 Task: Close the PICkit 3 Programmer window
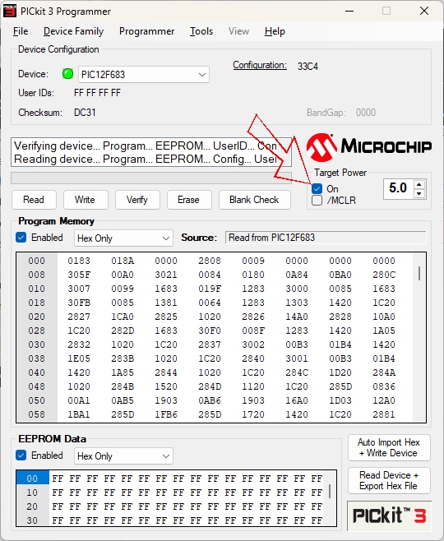tap(424, 11)
